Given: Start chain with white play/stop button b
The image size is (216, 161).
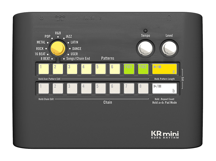Looking at the screenshot, I should click(x=164, y=89).
